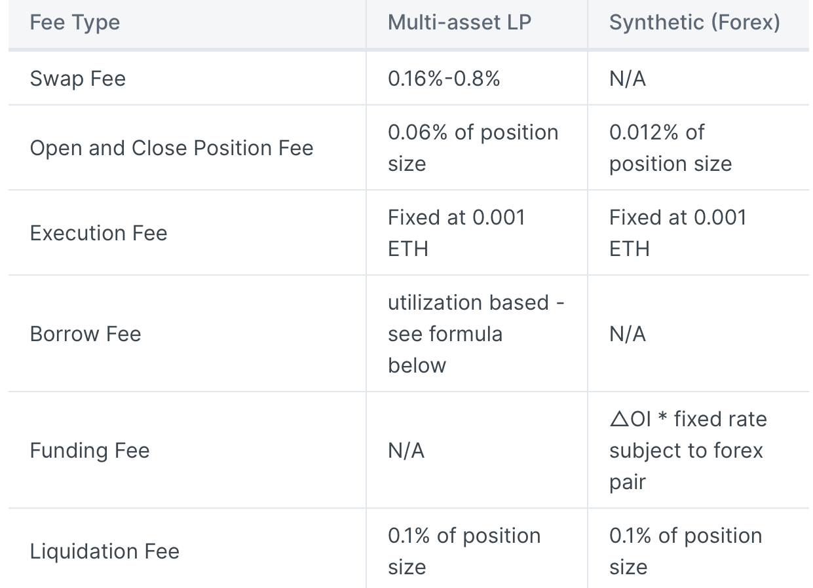Click the △OI fixed rate funding cell
Viewport: 813px width, 588px height.
point(688,450)
